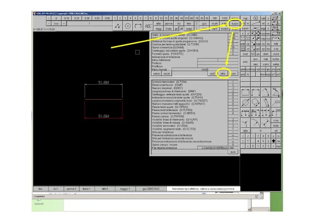This screenshot has height=222, width=314.
Task: Click the 'stile' button in quote panel
Action: [x=223, y=74]
